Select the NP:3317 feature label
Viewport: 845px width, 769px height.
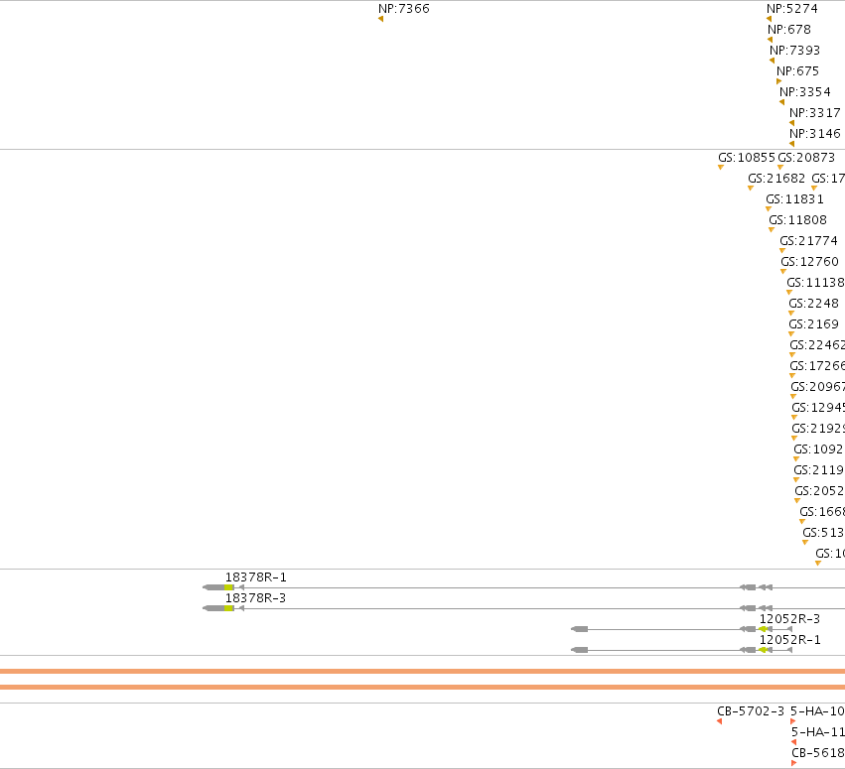[815, 113]
